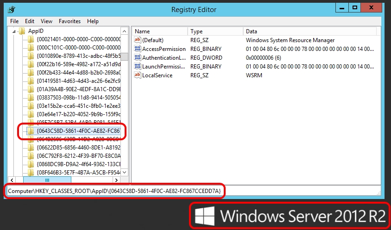
Task: Sort values by Type column header
Action: coord(215,31)
